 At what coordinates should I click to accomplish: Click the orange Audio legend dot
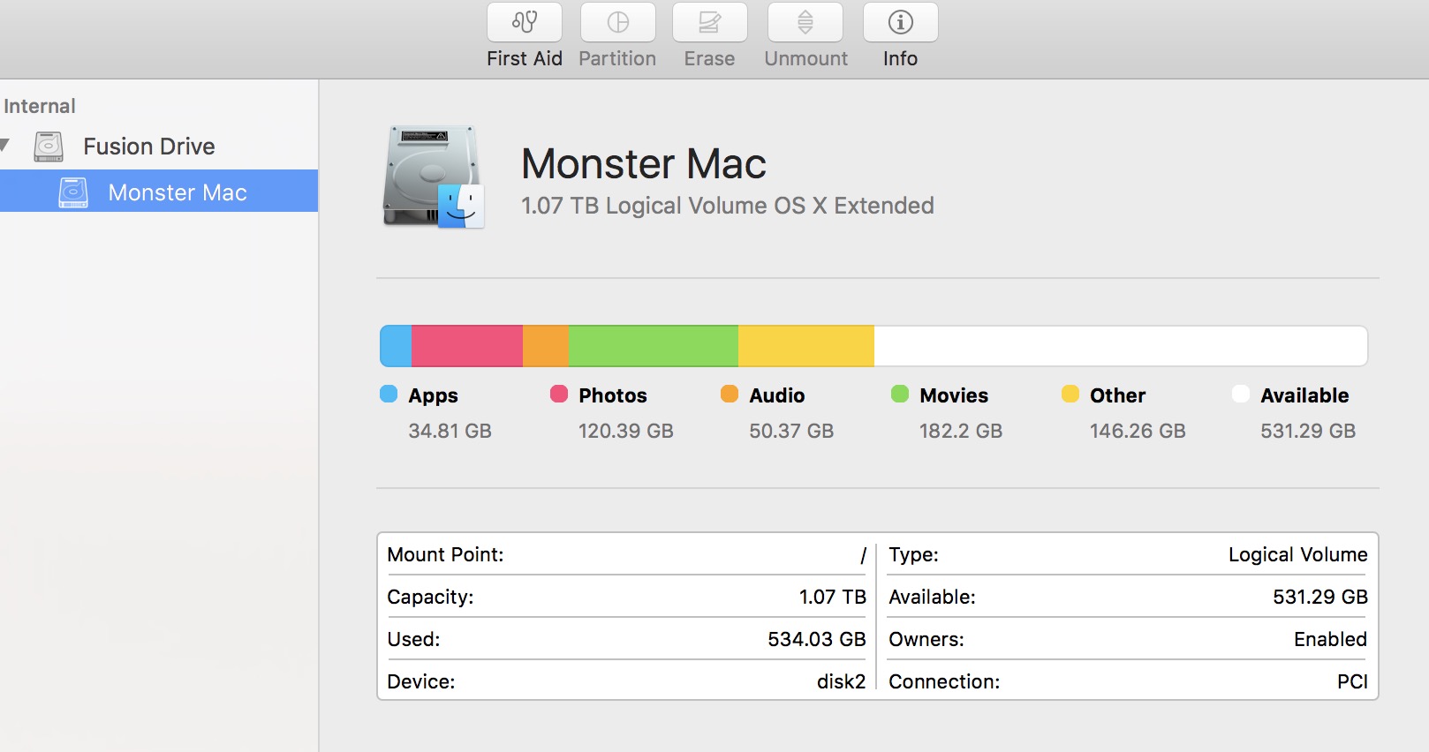(x=730, y=394)
